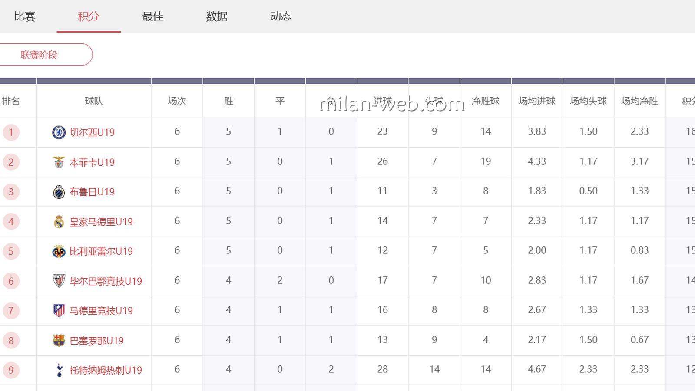
Task: Select the 积分 tab
Action: click(89, 16)
